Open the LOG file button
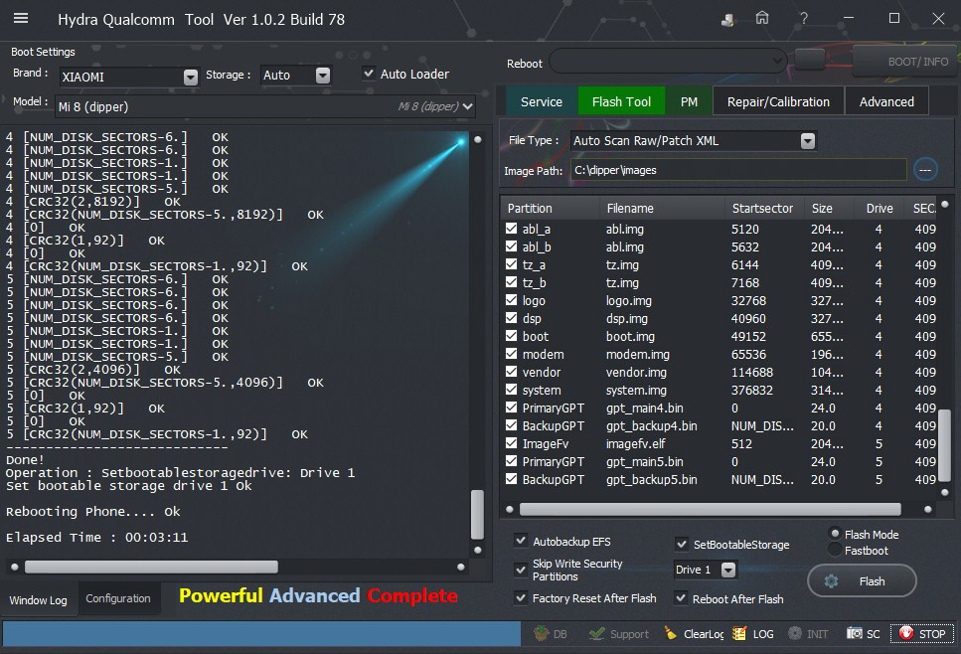Viewport: 961px width, 654px height. (753, 634)
